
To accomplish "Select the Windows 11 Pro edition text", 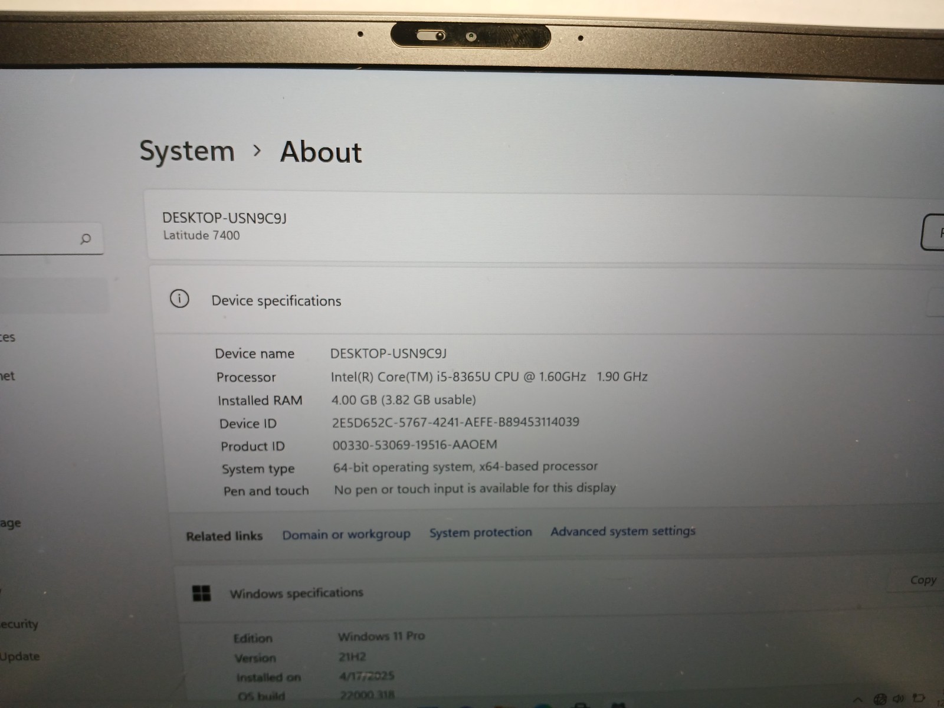I will pos(381,636).
